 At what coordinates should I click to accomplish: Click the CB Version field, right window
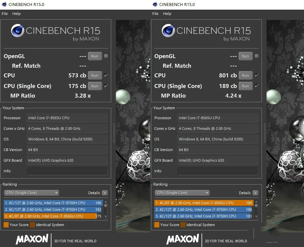pyautogui.click(x=217, y=150)
